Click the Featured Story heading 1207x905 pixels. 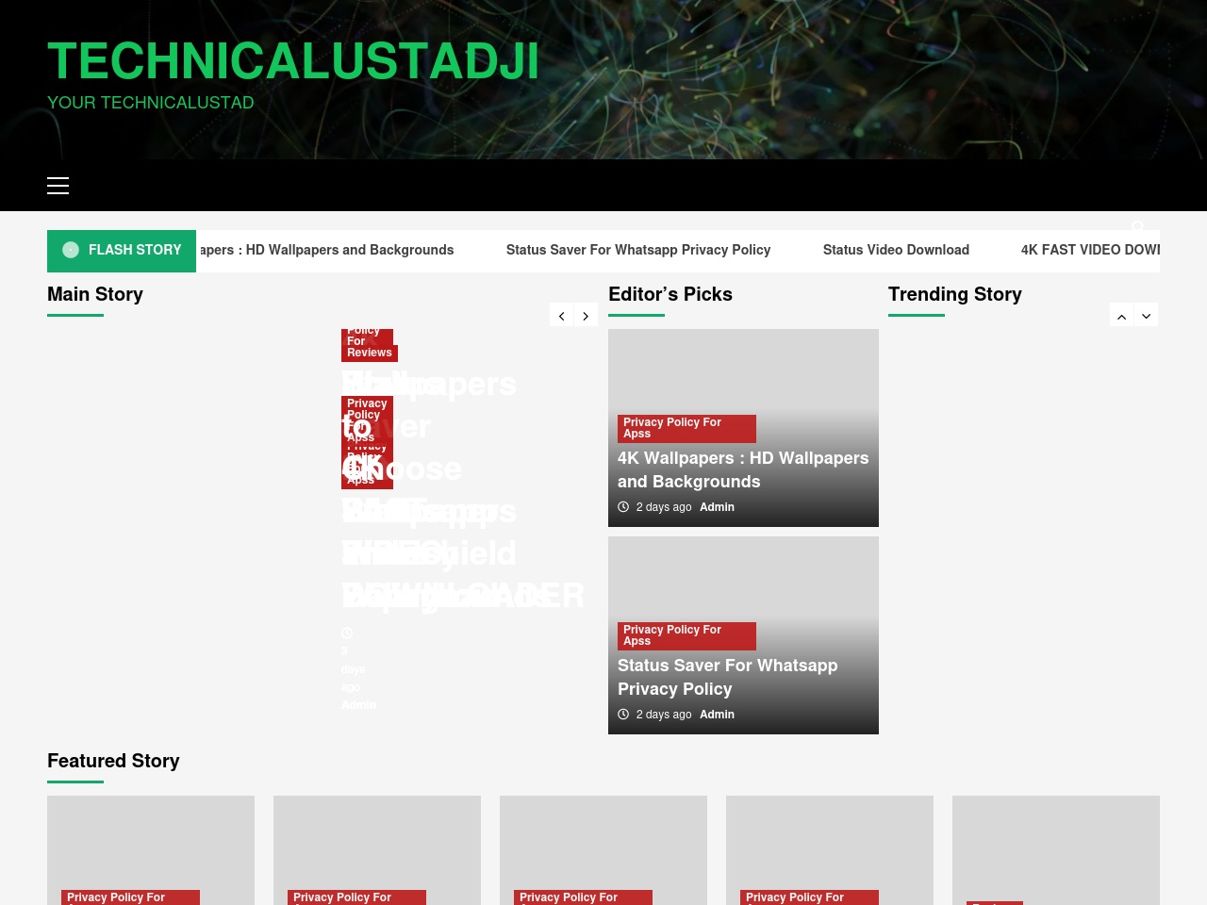113,761
